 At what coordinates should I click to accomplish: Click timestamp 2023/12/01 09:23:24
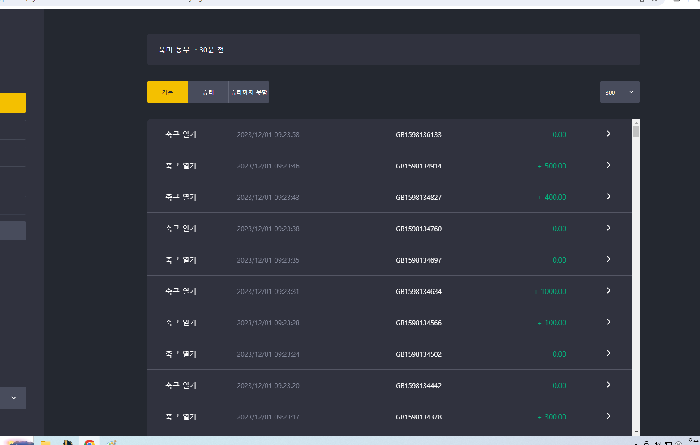click(x=268, y=354)
